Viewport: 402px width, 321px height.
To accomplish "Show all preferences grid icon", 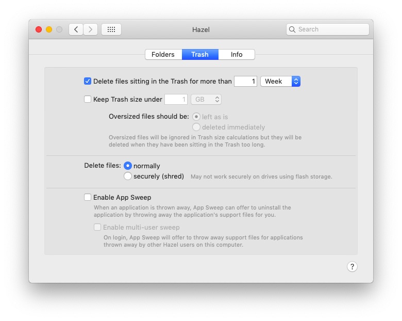I will point(111,29).
